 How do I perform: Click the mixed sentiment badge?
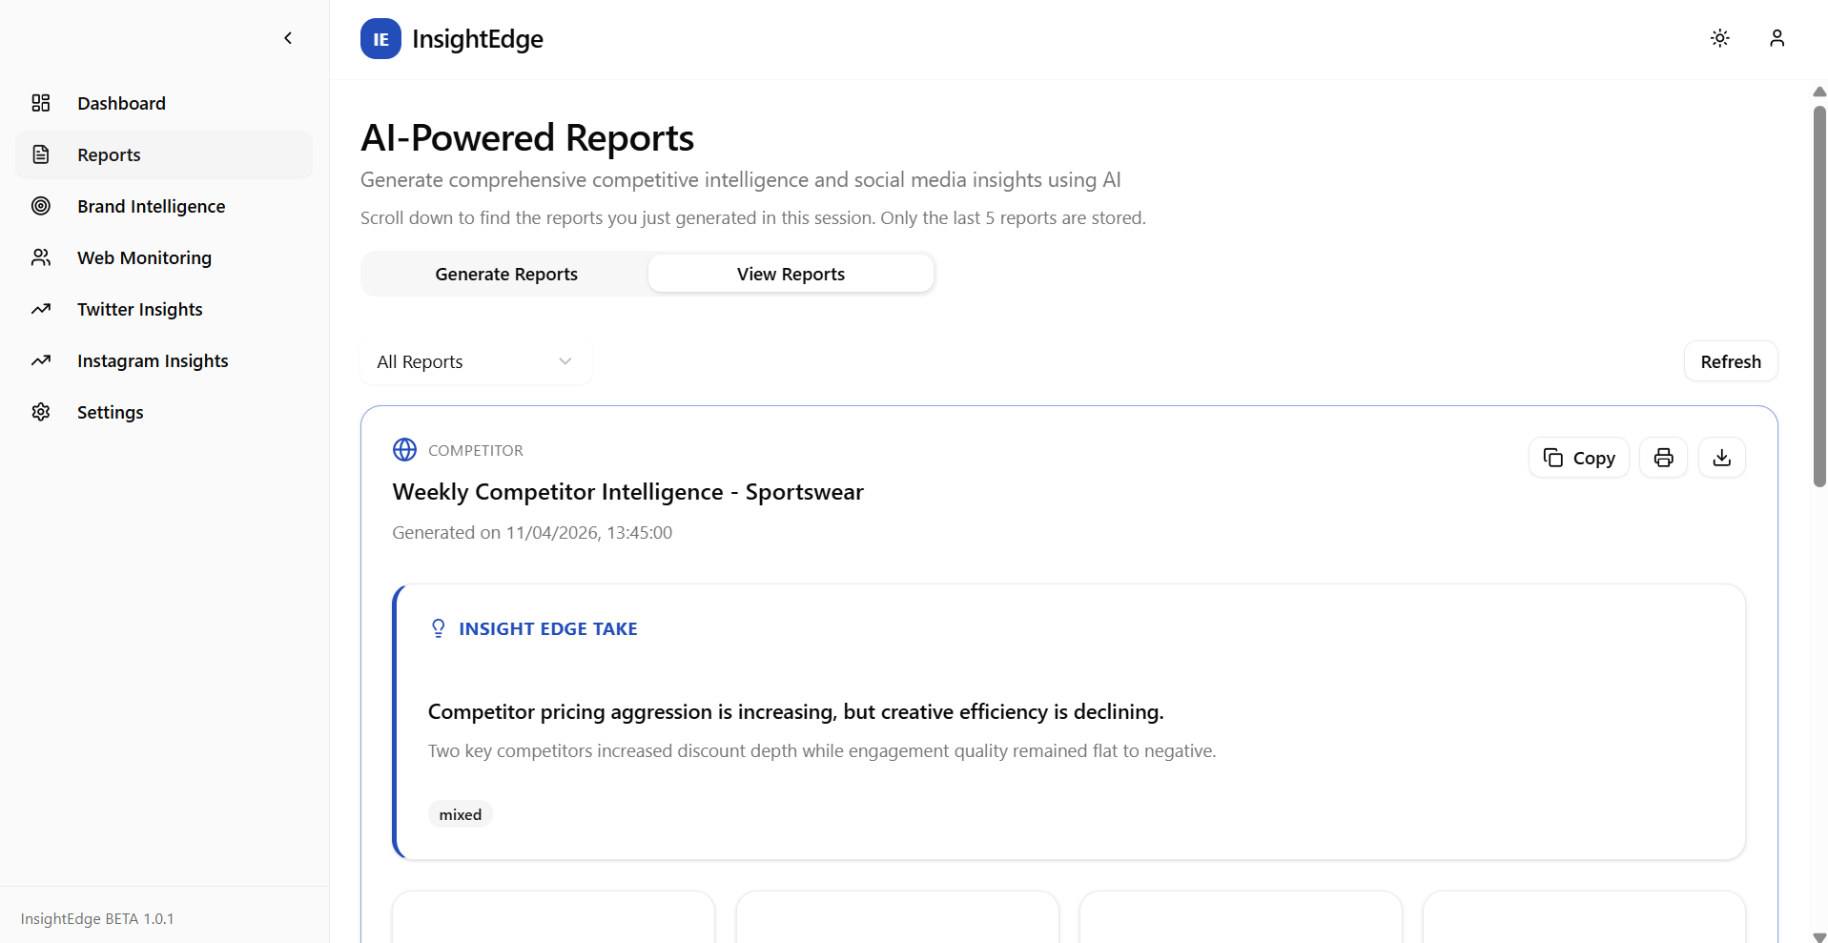460,814
